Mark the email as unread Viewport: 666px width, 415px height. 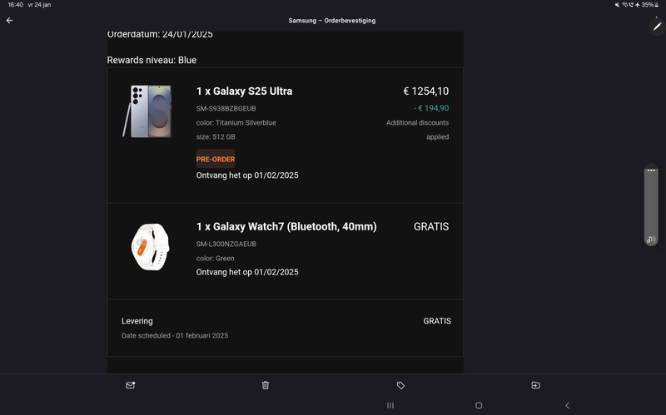pos(131,385)
